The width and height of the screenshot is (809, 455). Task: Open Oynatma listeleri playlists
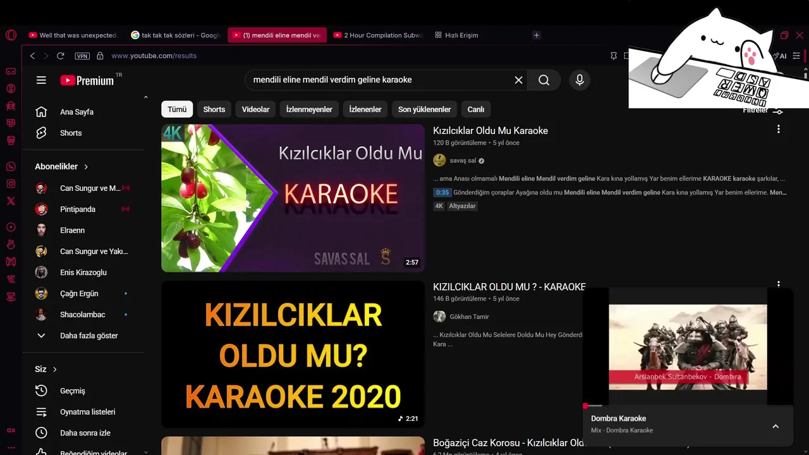point(83,411)
